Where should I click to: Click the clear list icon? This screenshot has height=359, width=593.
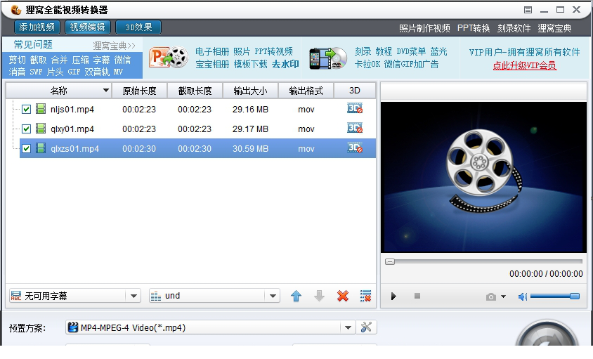pyautogui.click(x=365, y=296)
